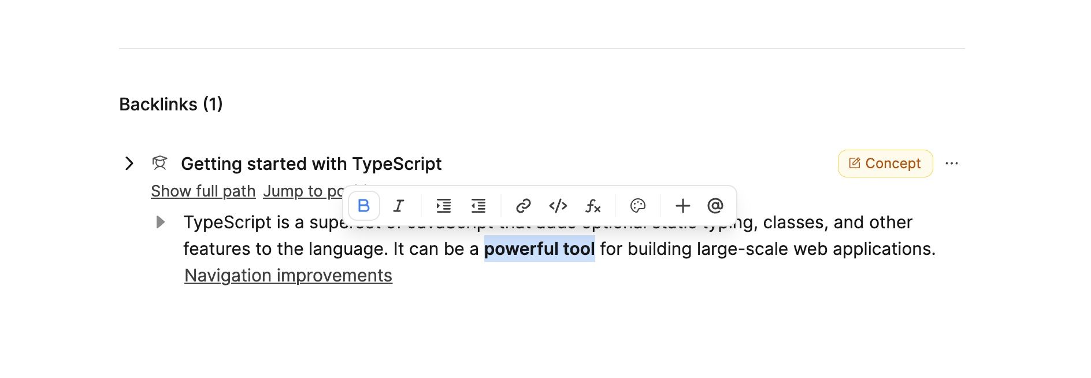
Task: Open the Getting started with TypeScript page
Action: pos(311,164)
